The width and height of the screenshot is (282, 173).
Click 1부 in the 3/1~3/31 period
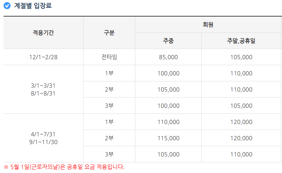109,73
